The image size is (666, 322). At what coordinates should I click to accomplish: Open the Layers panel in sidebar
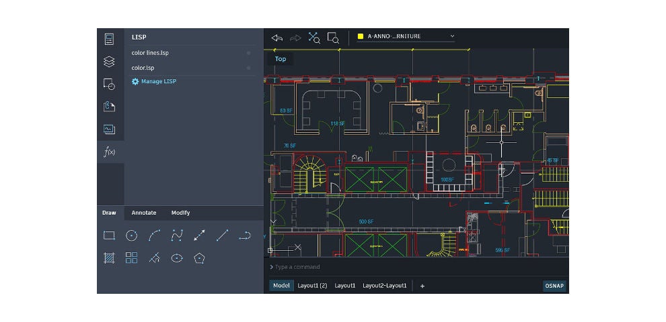point(109,62)
